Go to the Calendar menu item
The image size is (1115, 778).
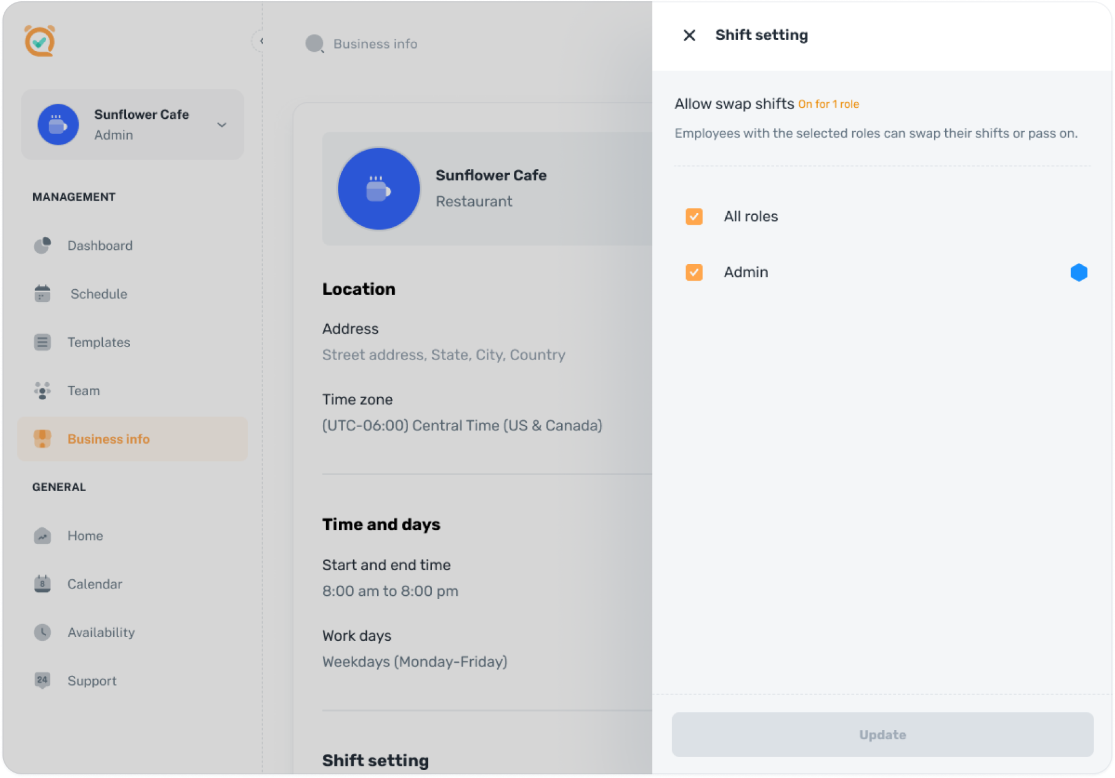tap(95, 584)
